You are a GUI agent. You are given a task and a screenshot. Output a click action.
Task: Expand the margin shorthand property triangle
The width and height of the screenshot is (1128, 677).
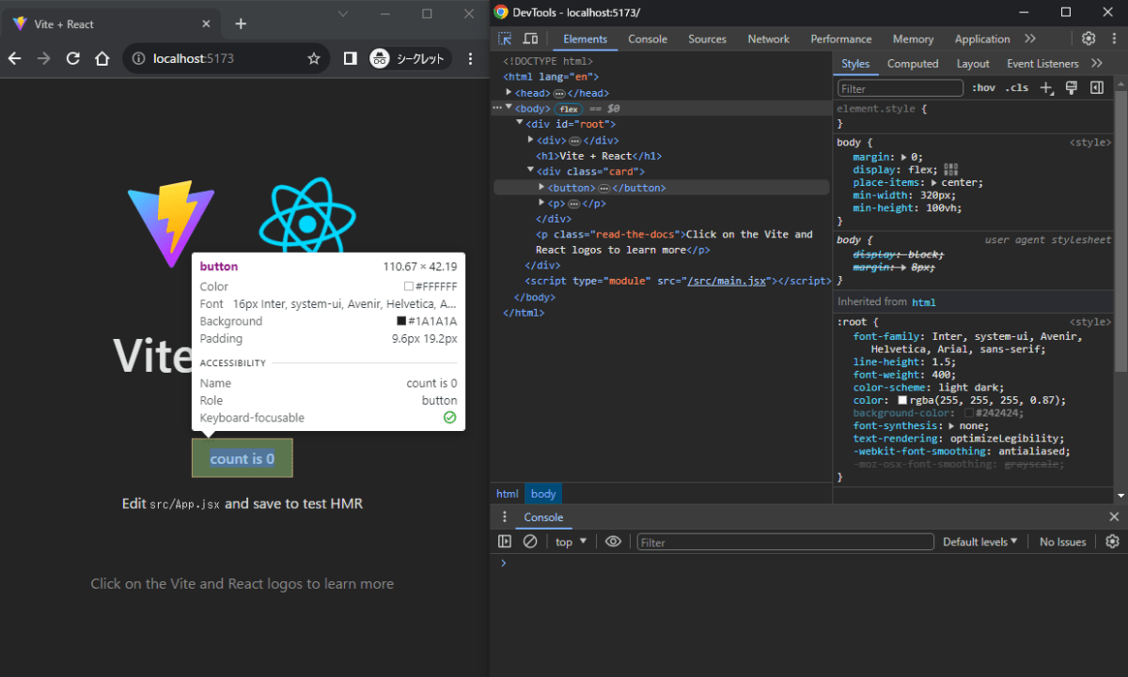pos(904,157)
